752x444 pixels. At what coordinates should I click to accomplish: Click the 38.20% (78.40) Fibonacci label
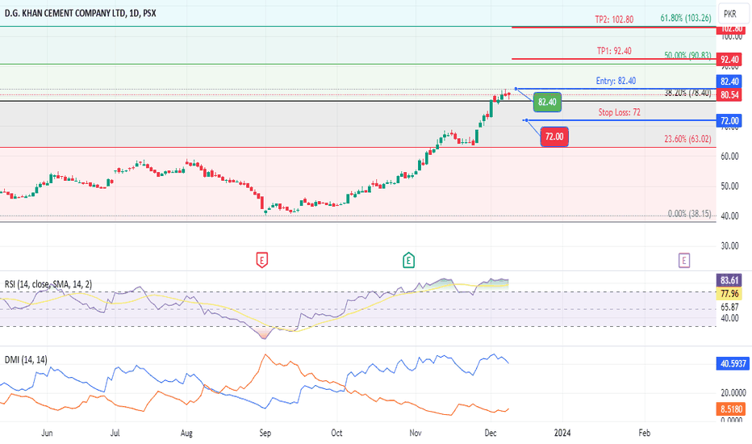click(x=687, y=93)
